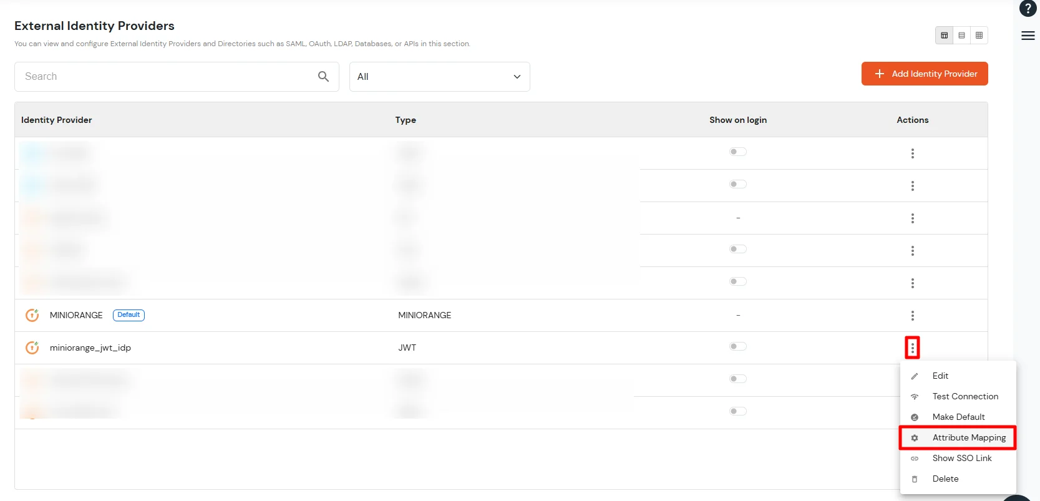
Task: Click the MINIORANGE name next to Default badge
Action: pos(76,315)
